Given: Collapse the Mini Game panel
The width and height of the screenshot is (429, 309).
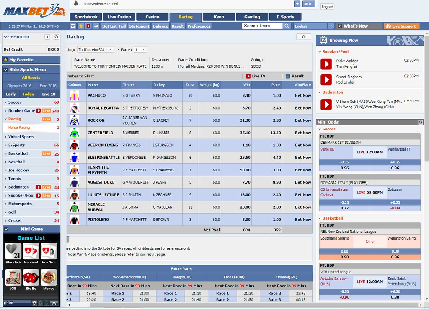Looking at the screenshot, I should 6,229.
